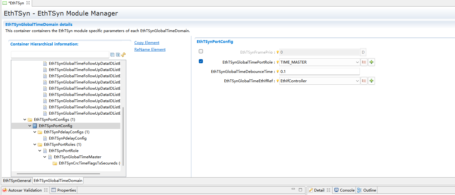The image size is (455, 195).
Task: Click lightbulb hint next to EthTSynGlobalTimeDebounceTime
Action: pos(277,72)
